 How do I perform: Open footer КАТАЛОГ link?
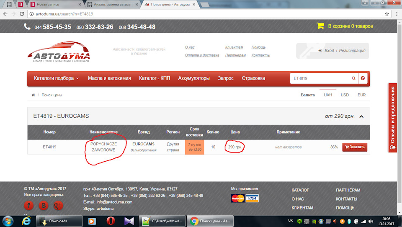pos(300,190)
